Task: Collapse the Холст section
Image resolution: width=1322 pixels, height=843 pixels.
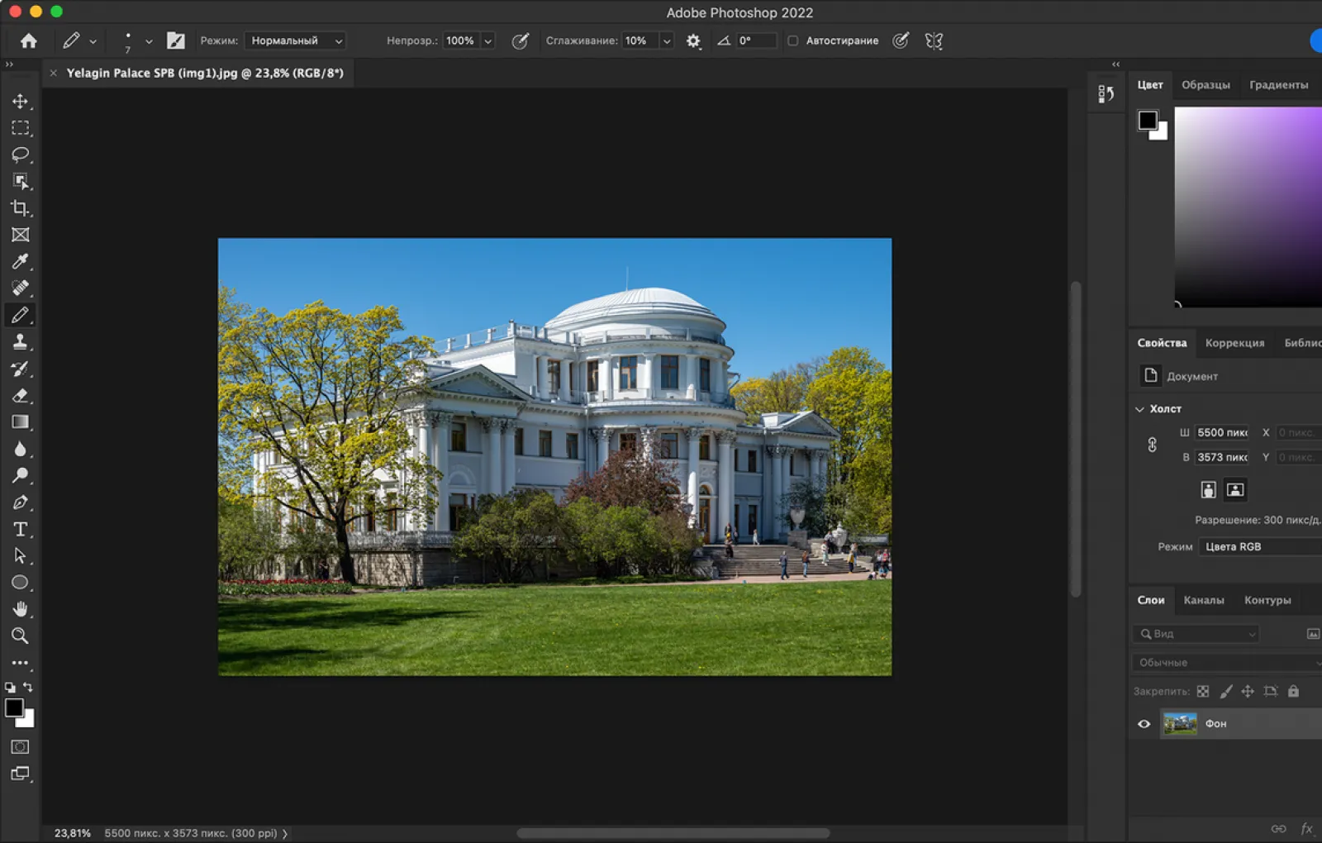Action: pos(1140,409)
